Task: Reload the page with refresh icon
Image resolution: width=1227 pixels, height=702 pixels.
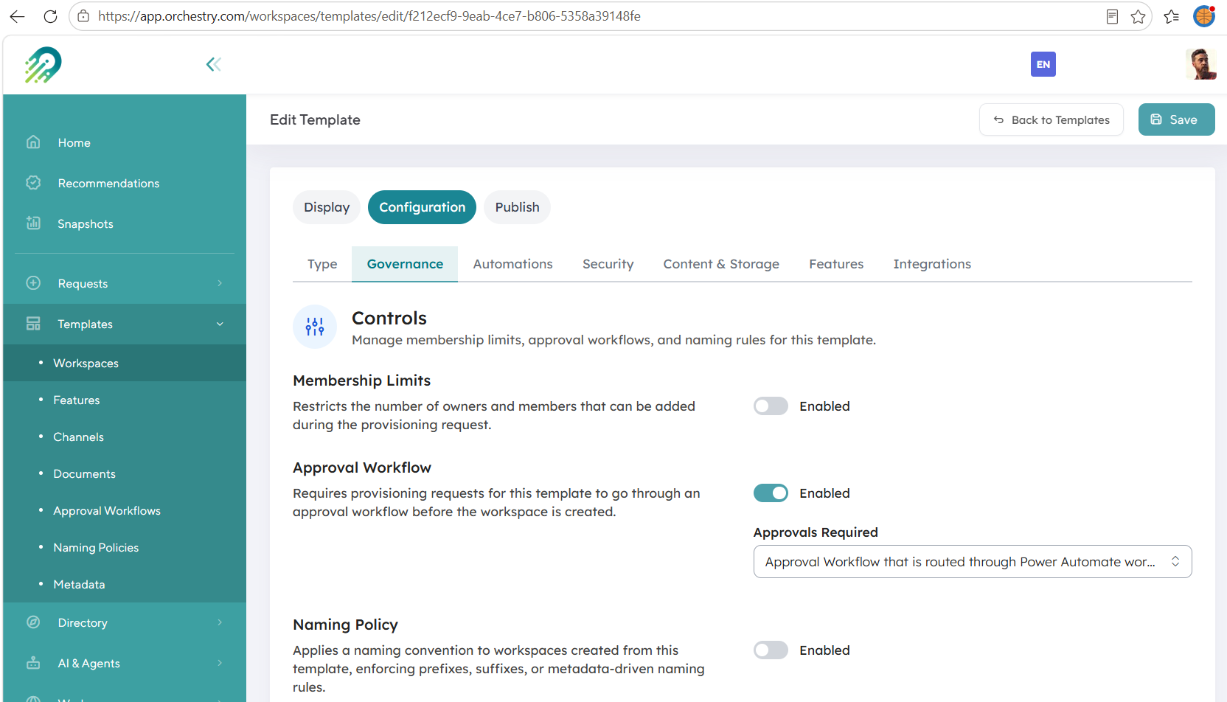Action: [50, 16]
